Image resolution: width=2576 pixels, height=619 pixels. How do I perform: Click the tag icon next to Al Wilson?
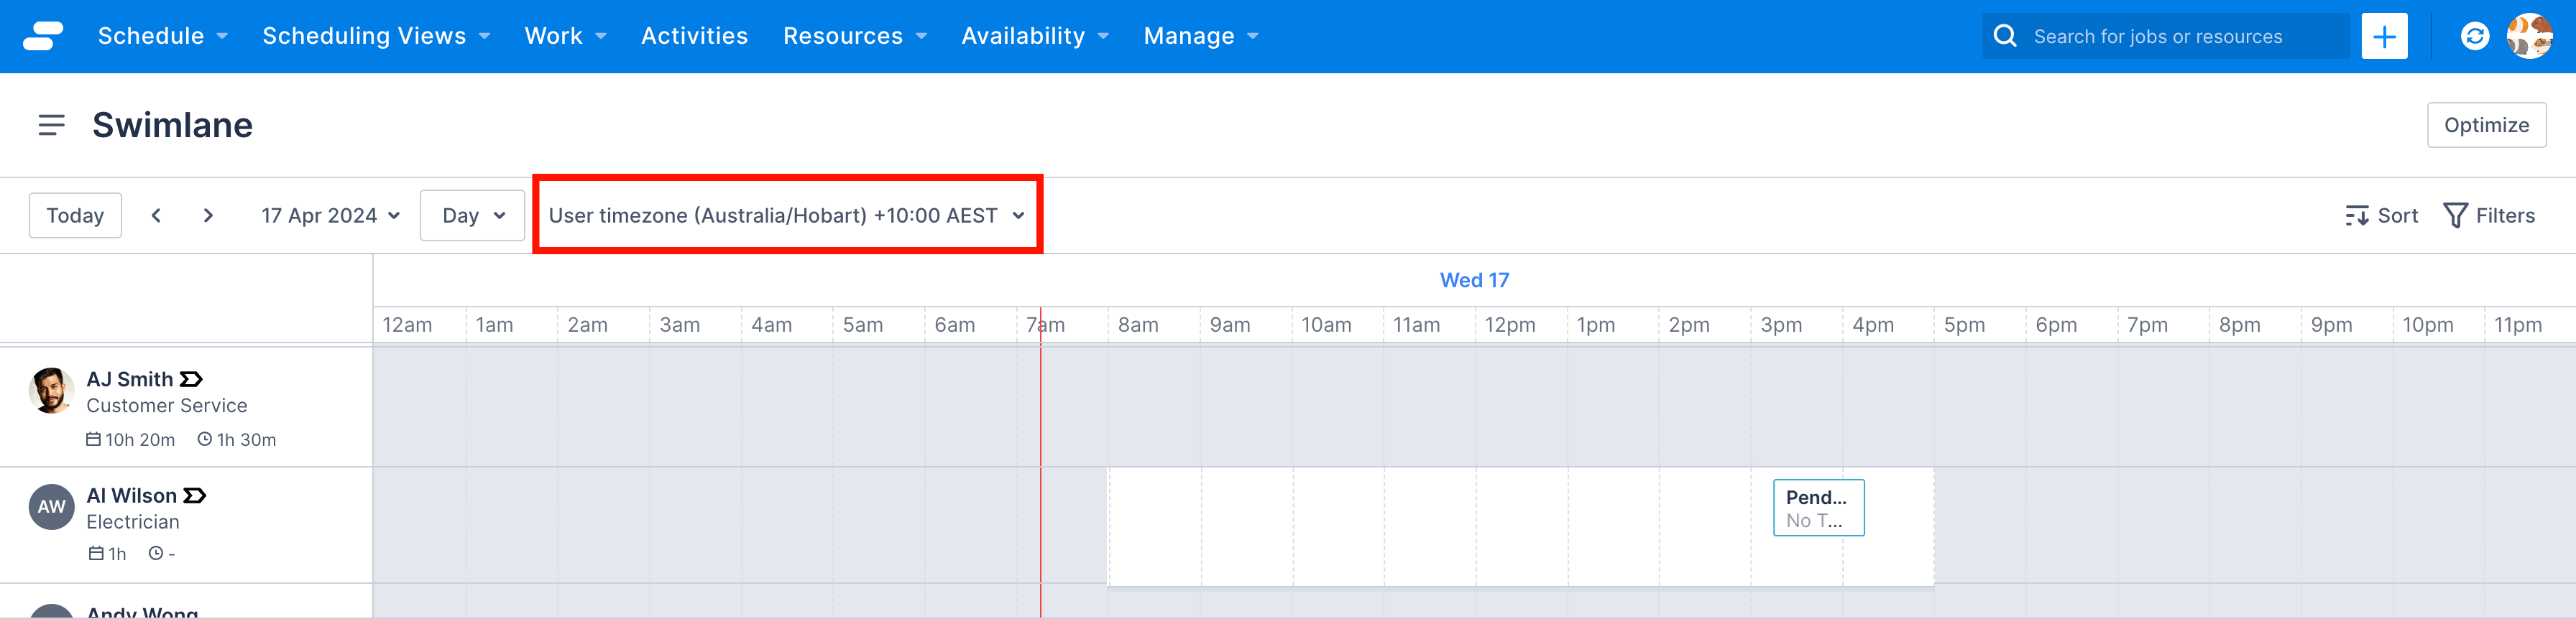[195, 496]
